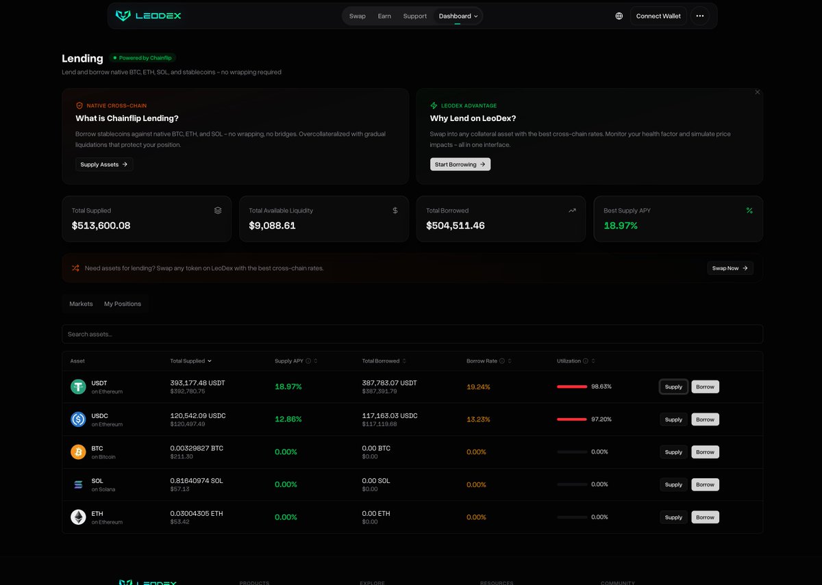
Task: Click 393,177.48 USDT supplied amount
Action: 197,383
